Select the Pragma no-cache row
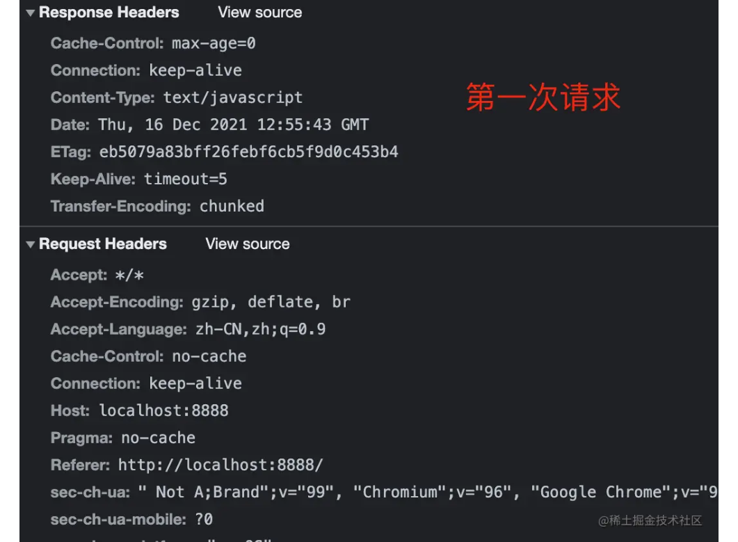 pyautogui.click(x=123, y=438)
